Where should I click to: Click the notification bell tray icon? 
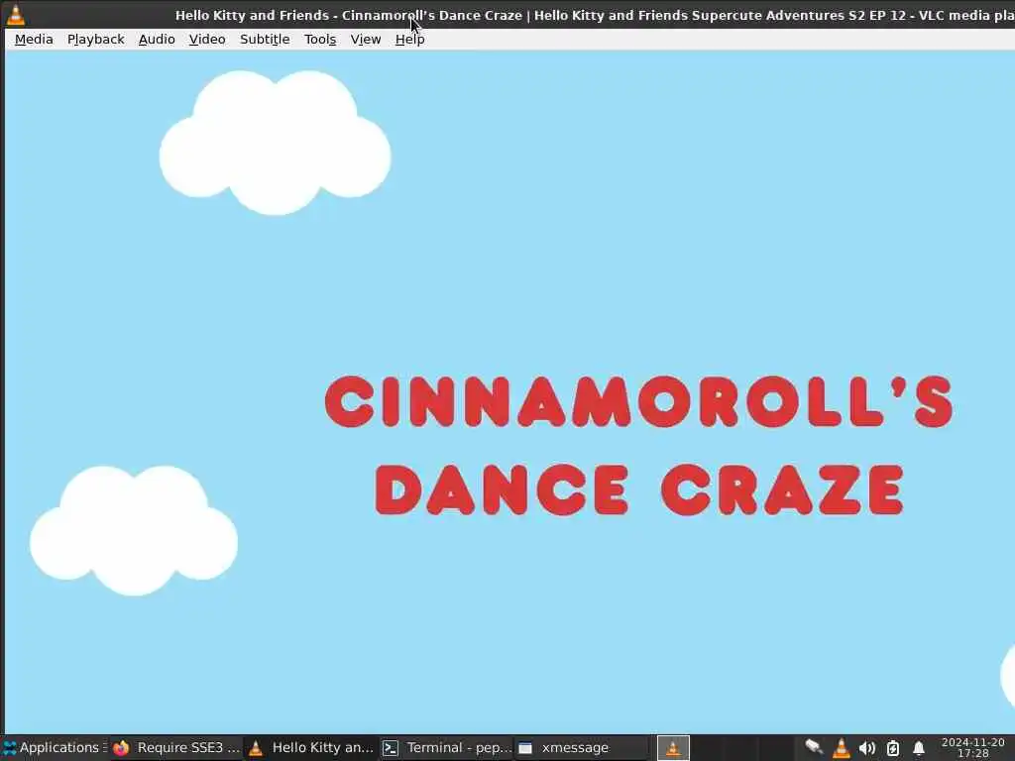[x=919, y=748]
